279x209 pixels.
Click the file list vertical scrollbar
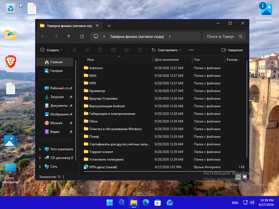coord(247,109)
